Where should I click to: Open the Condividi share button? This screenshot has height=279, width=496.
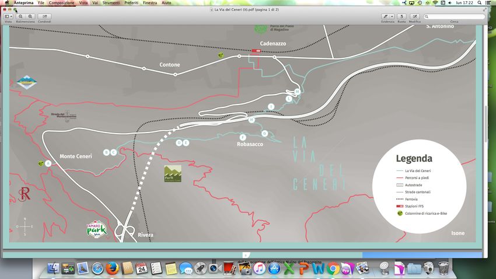(x=46, y=16)
